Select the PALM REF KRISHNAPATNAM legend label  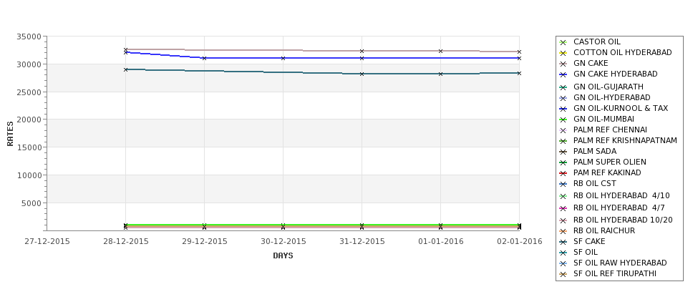pos(625,140)
